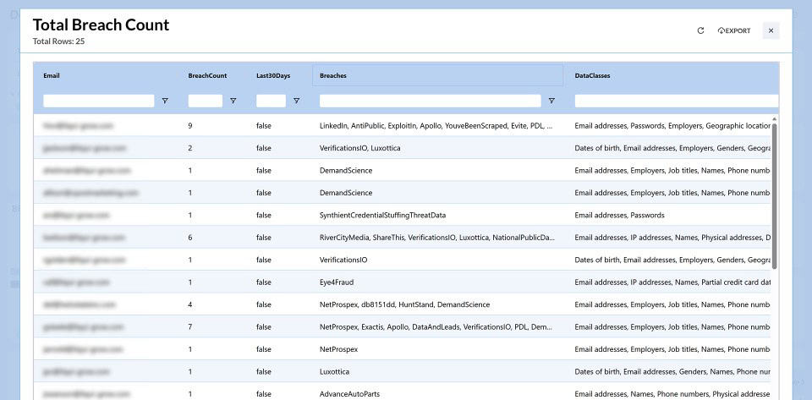Open the Breaches column filter icon

(551, 101)
